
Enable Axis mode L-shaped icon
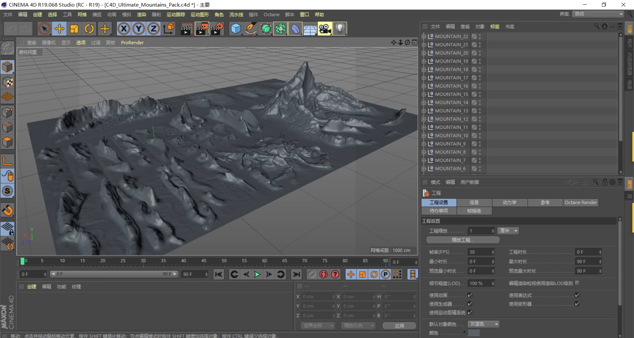click(x=7, y=161)
